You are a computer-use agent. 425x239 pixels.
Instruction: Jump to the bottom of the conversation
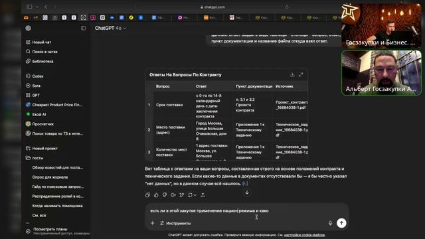(x=247, y=193)
